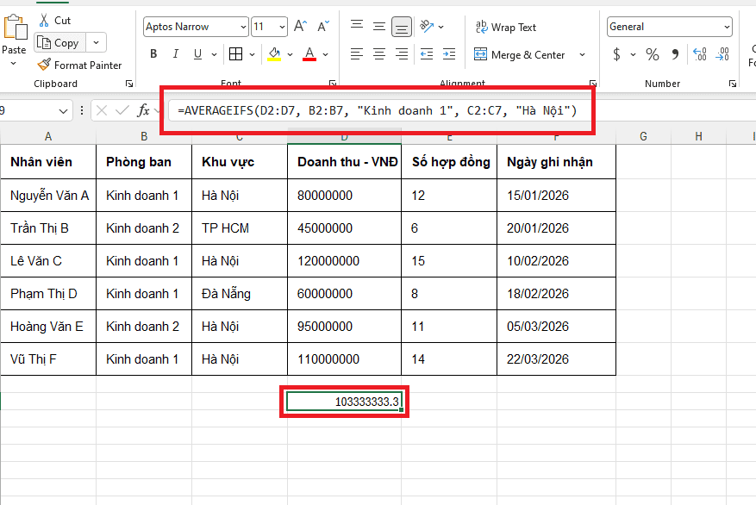The image size is (756, 505).
Task: Increase decimal places
Action: point(700,54)
